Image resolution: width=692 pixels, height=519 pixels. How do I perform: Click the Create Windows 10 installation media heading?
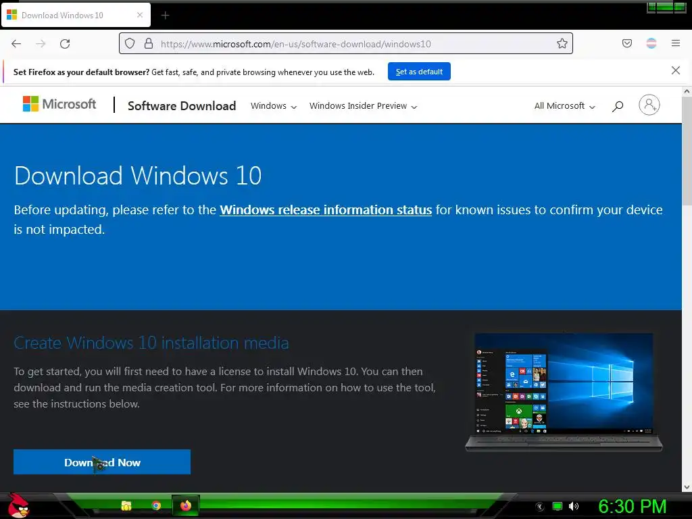(x=151, y=343)
